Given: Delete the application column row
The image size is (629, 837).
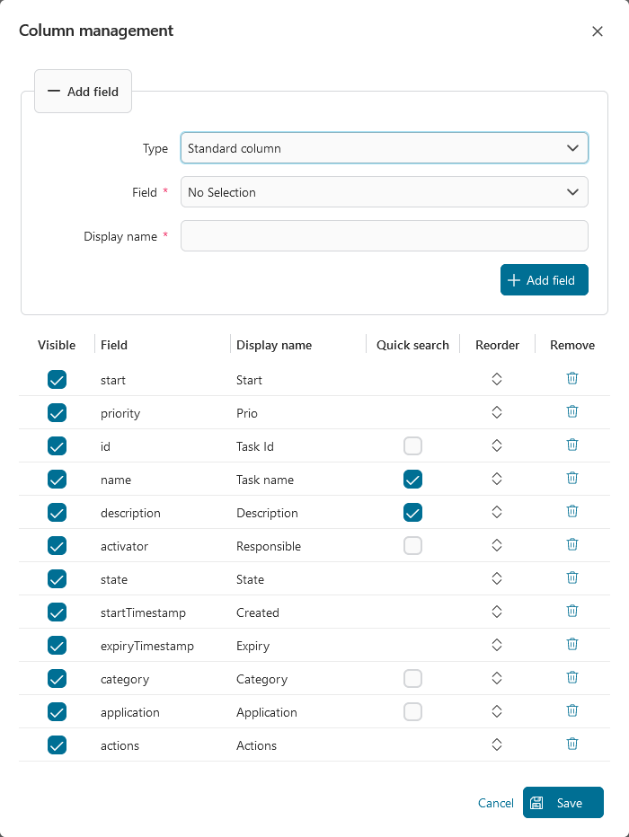Looking at the screenshot, I should (x=571, y=710).
